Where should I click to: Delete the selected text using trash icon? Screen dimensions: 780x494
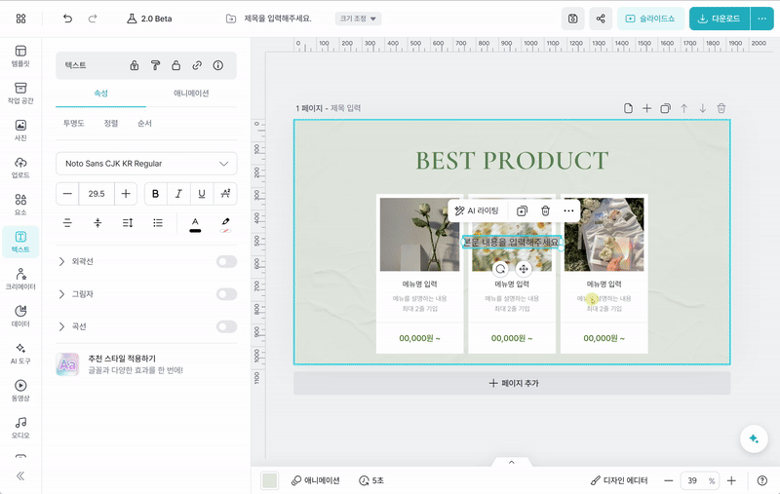click(x=545, y=210)
